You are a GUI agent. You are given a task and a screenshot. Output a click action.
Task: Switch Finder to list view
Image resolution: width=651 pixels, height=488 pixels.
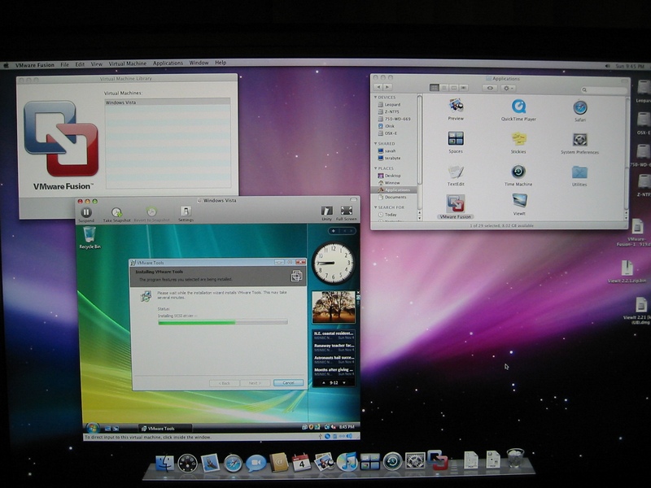444,88
